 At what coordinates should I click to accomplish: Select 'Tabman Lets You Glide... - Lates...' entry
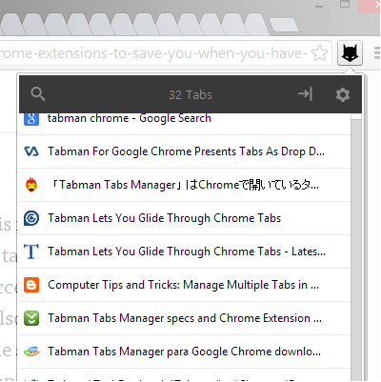coord(185,251)
